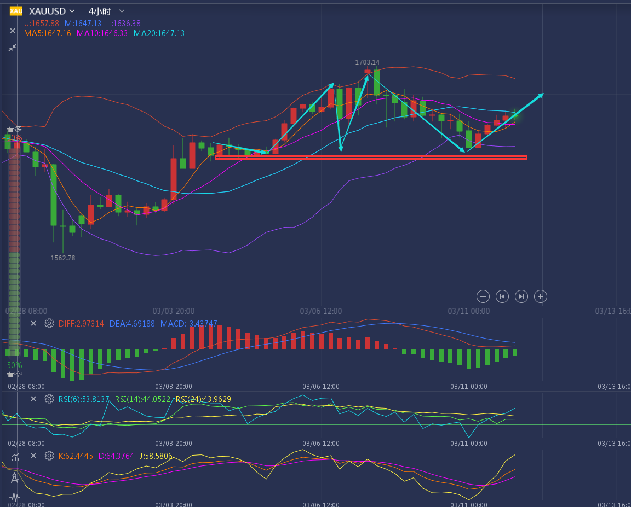This screenshot has width=631, height=507.
Task: Open RSI indicator settings gear
Action: click(49, 399)
